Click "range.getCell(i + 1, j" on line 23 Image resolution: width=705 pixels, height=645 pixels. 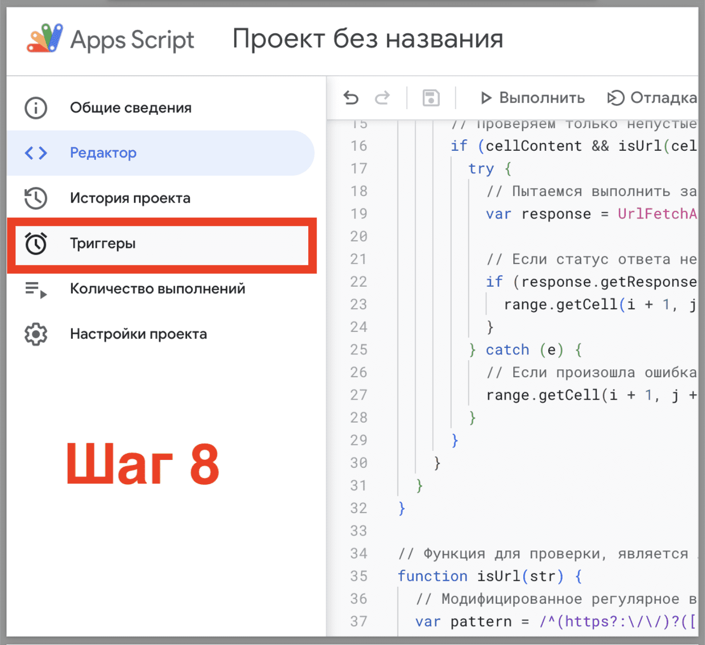600,305
